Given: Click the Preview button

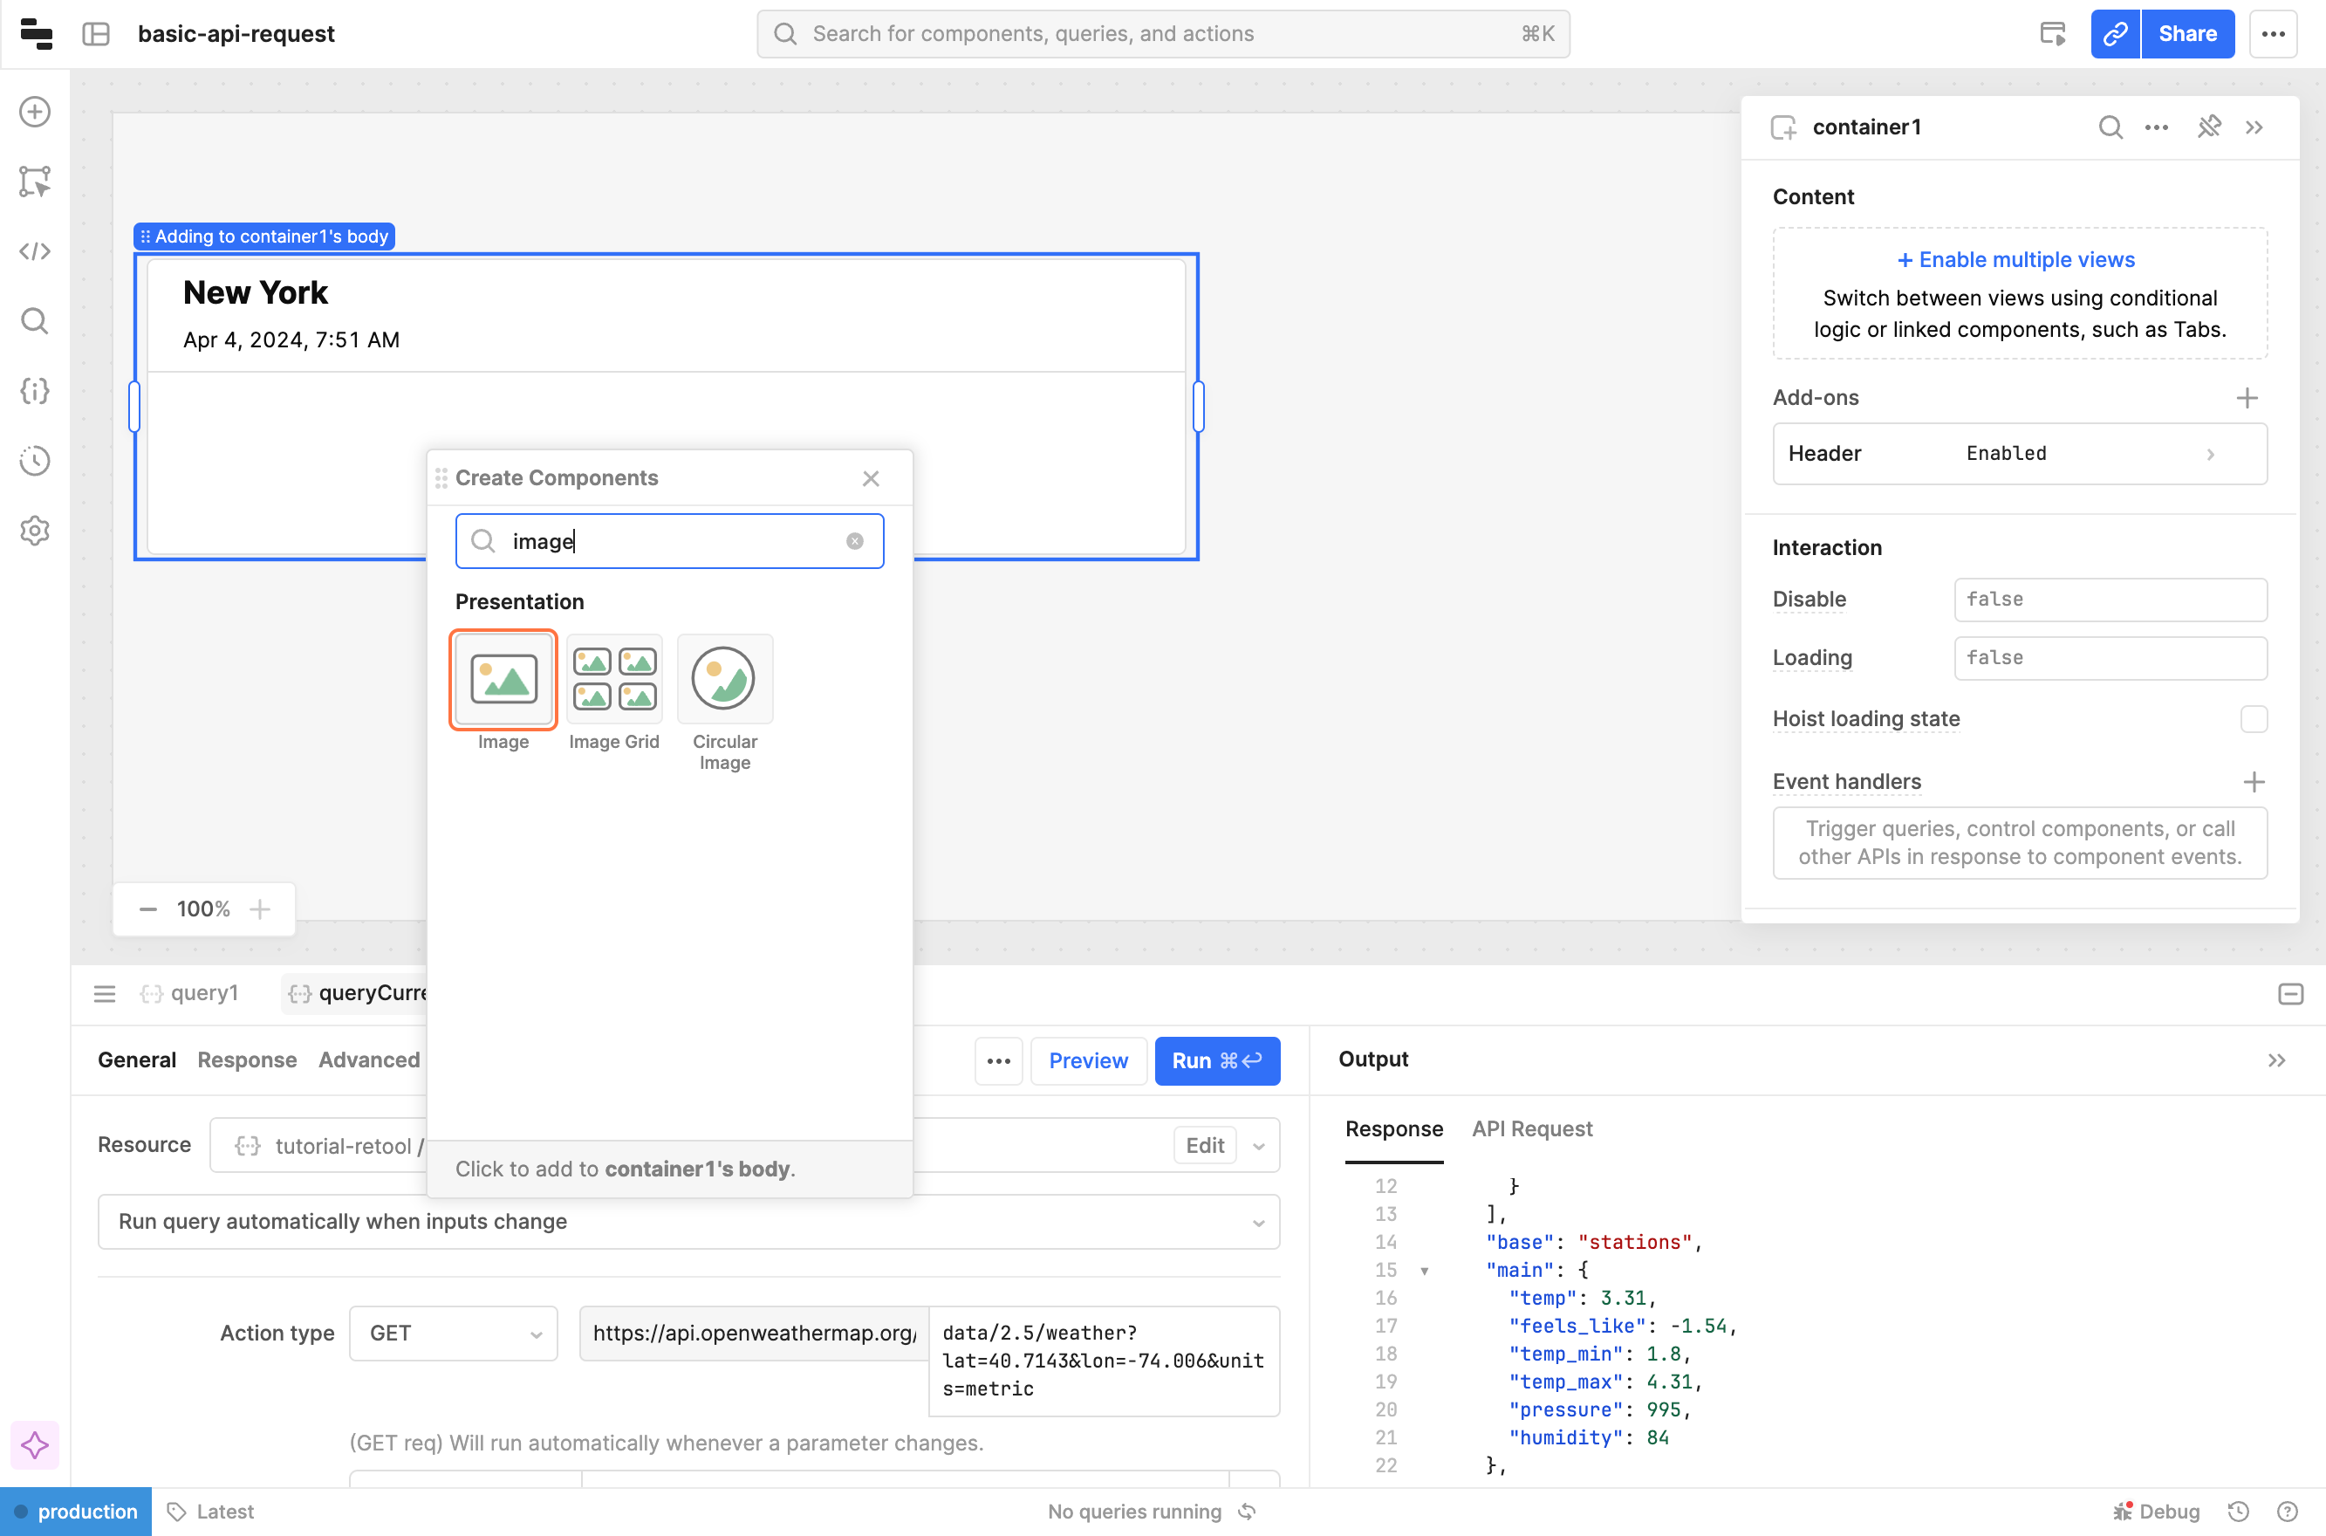Looking at the screenshot, I should [1088, 1061].
